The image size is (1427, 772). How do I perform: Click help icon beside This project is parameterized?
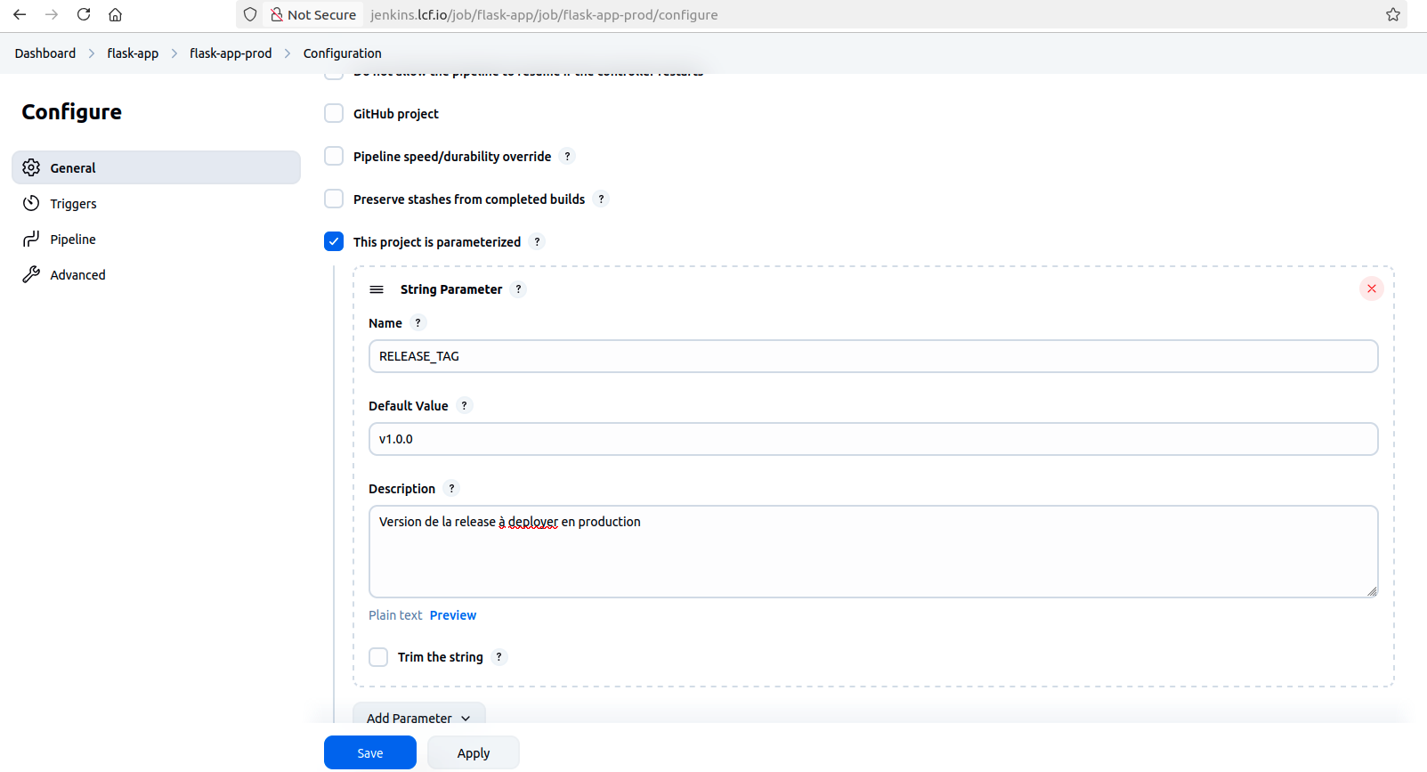[537, 242]
